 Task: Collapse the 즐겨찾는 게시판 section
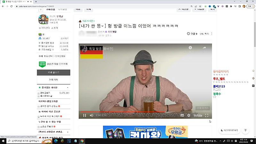[68, 87]
